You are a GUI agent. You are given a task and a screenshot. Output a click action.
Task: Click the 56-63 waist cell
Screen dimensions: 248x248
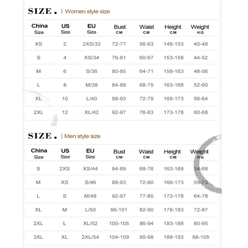146,44
